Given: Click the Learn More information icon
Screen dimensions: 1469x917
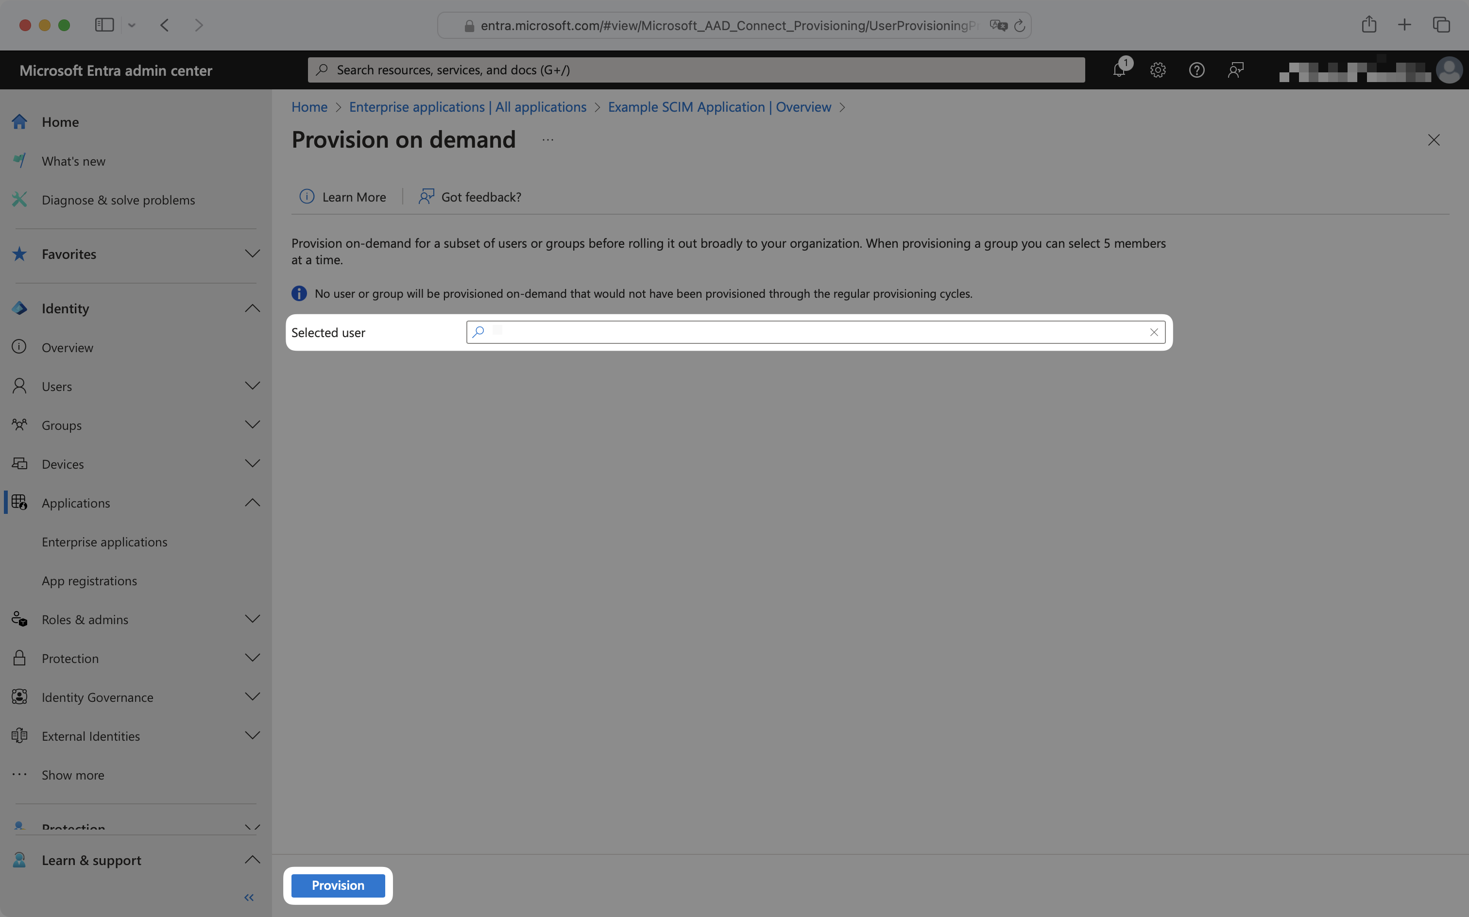Looking at the screenshot, I should point(307,195).
